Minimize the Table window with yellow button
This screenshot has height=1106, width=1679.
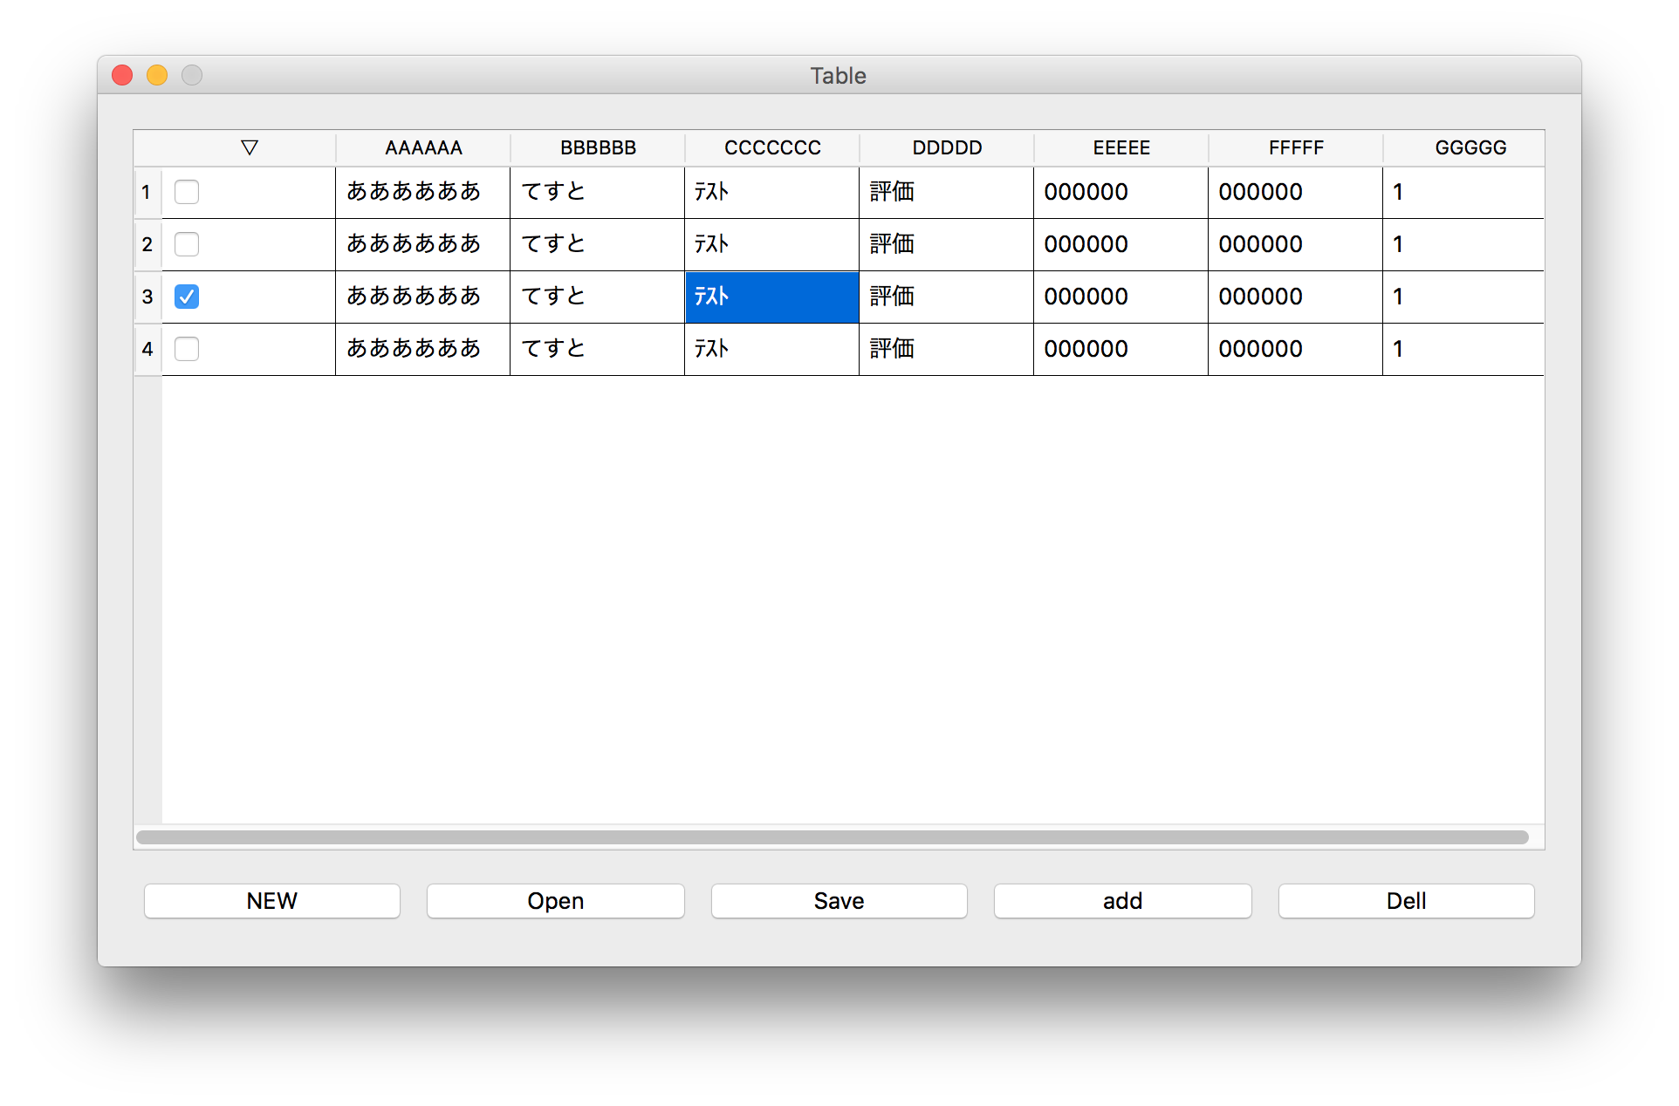pyautogui.click(x=157, y=75)
